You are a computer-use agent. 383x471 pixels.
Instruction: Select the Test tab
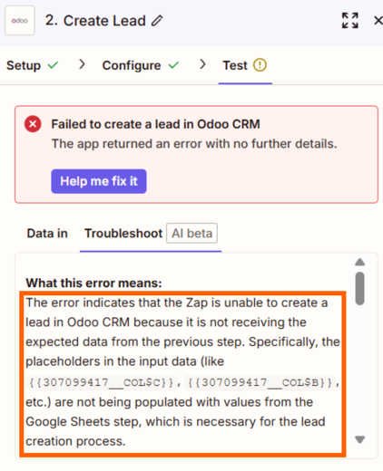coord(245,65)
